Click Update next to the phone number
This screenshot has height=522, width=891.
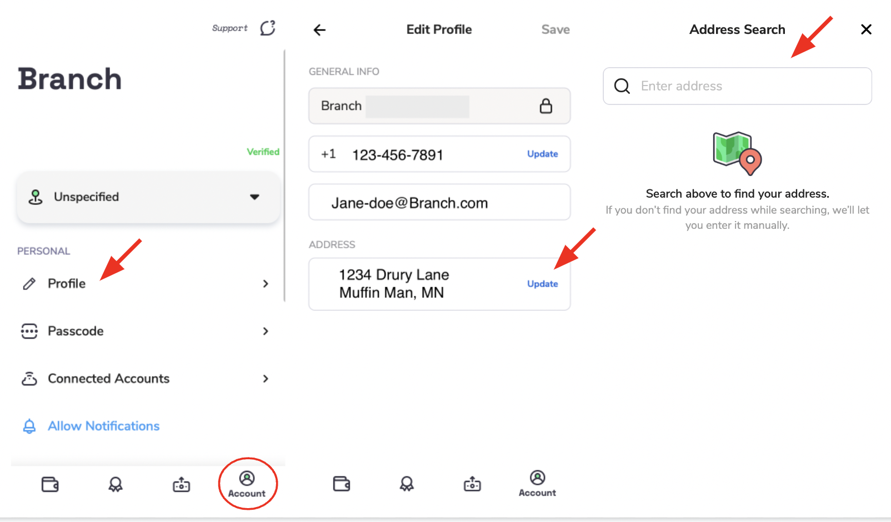click(x=542, y=154)
